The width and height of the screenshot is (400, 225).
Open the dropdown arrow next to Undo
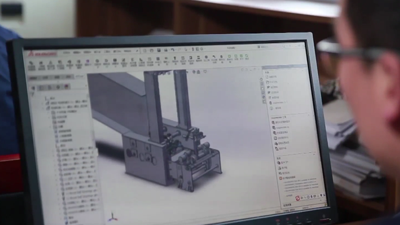176,50
